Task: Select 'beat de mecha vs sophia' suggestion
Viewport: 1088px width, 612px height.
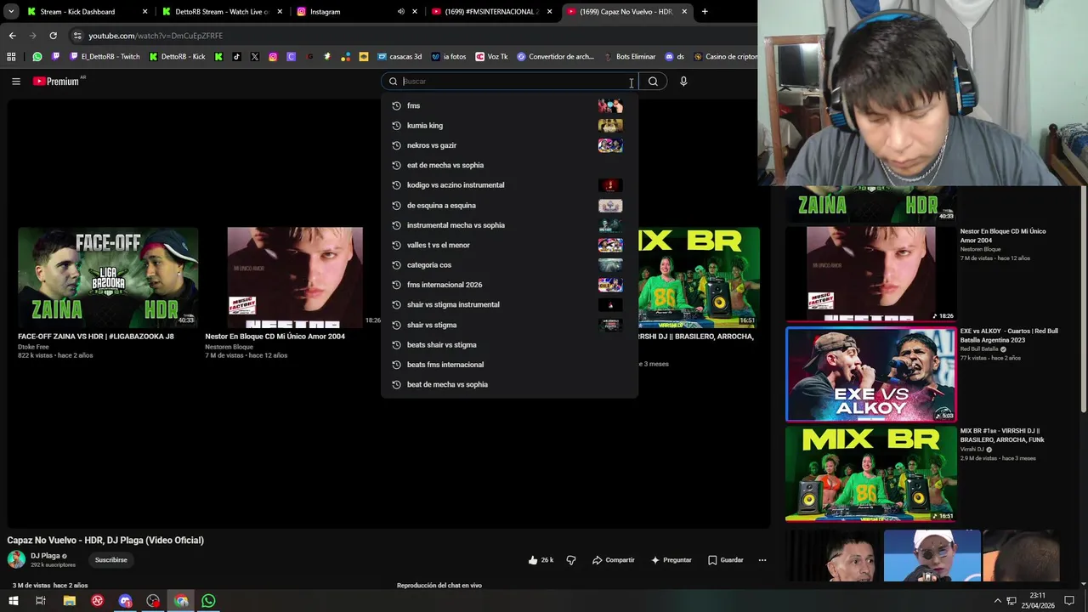Action: coord(509,384)
